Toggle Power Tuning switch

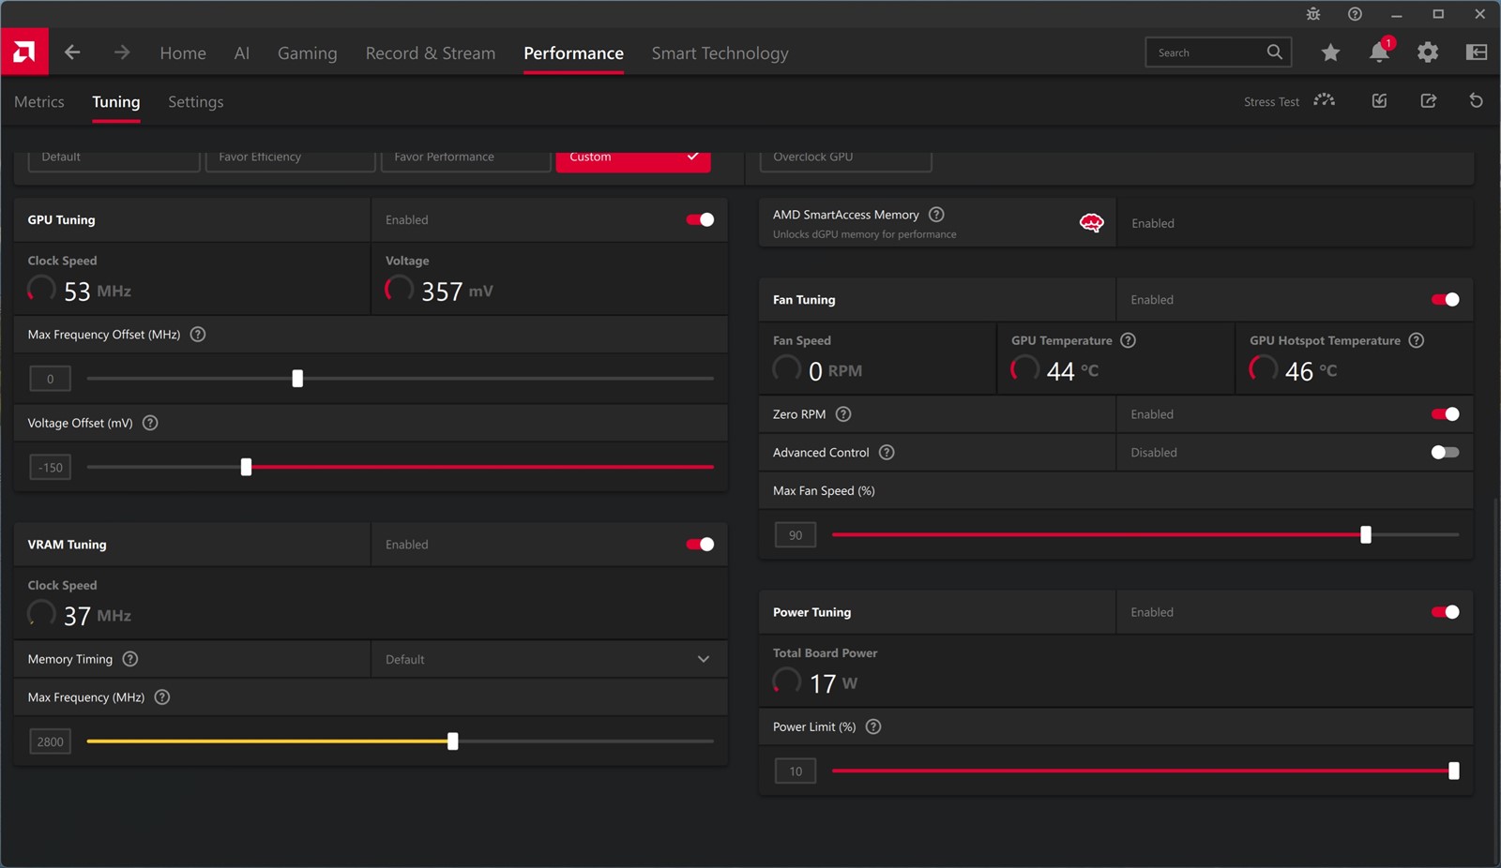tap(1445, 612)
